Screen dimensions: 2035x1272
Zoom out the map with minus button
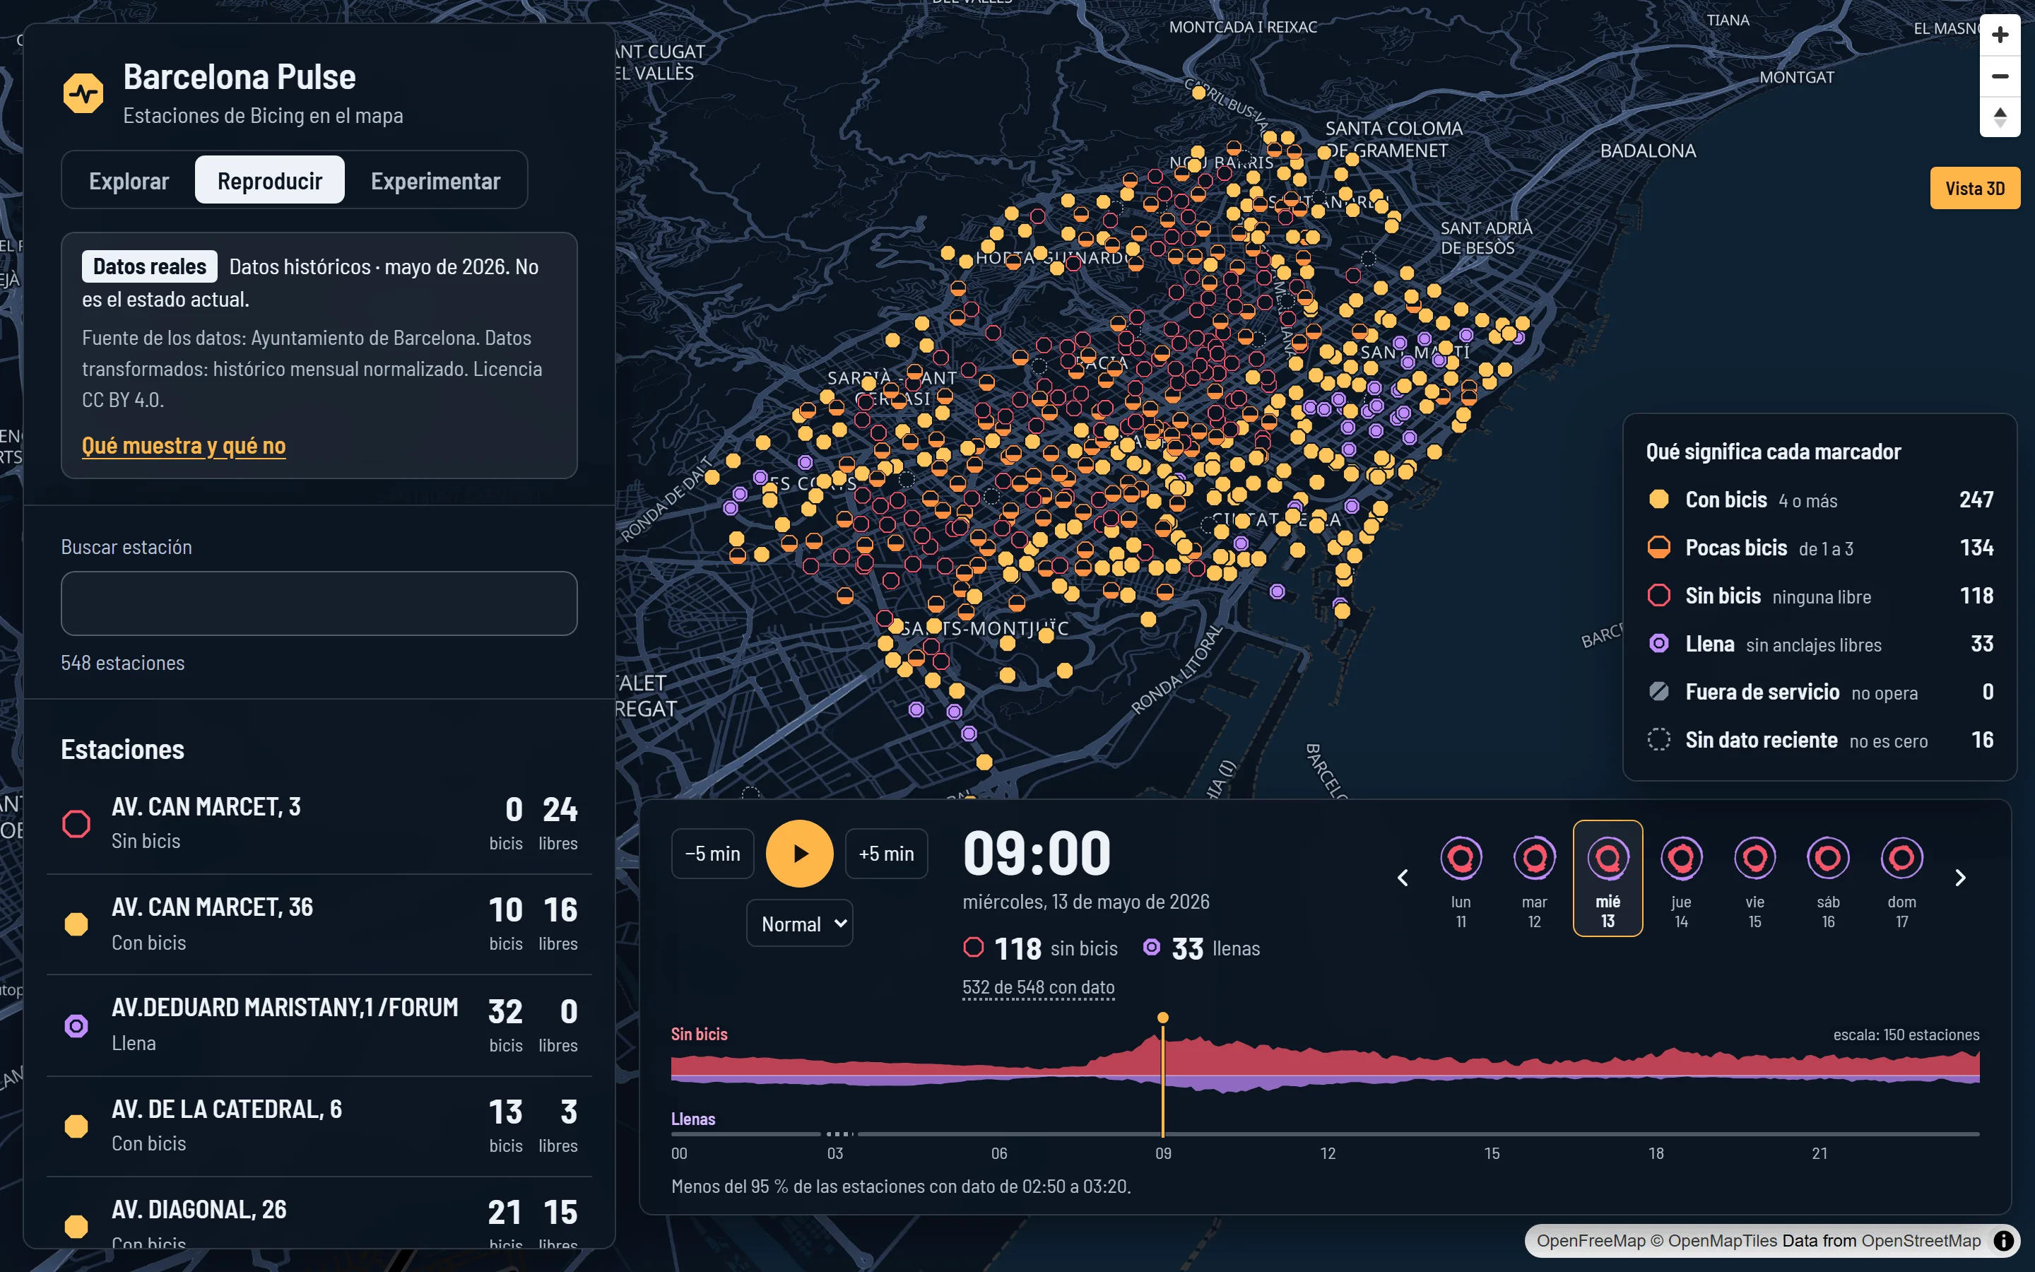point(2000,76)
